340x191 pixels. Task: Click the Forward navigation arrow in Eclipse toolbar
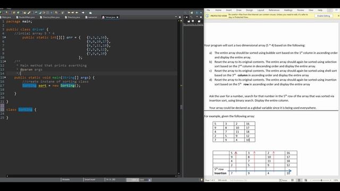(x=83, y=13)
